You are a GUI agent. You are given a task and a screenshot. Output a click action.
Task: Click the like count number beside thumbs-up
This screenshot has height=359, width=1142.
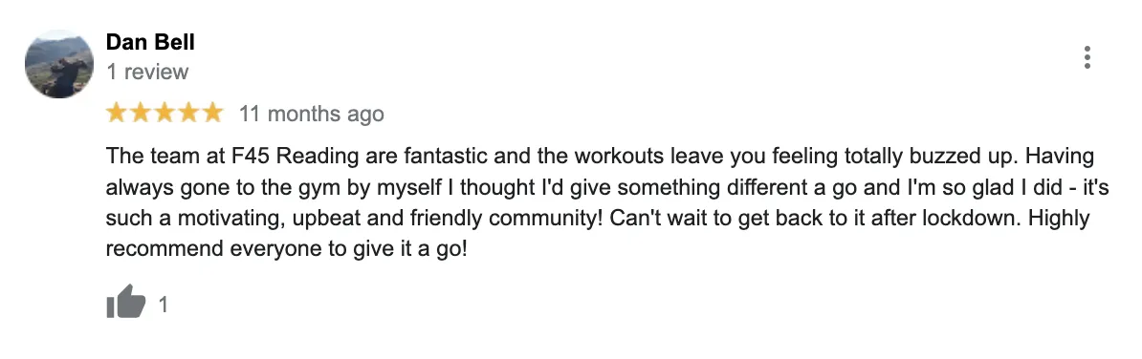(164, 305)
